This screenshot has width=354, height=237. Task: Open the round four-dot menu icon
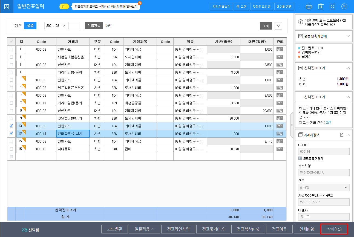coord(344,7)
